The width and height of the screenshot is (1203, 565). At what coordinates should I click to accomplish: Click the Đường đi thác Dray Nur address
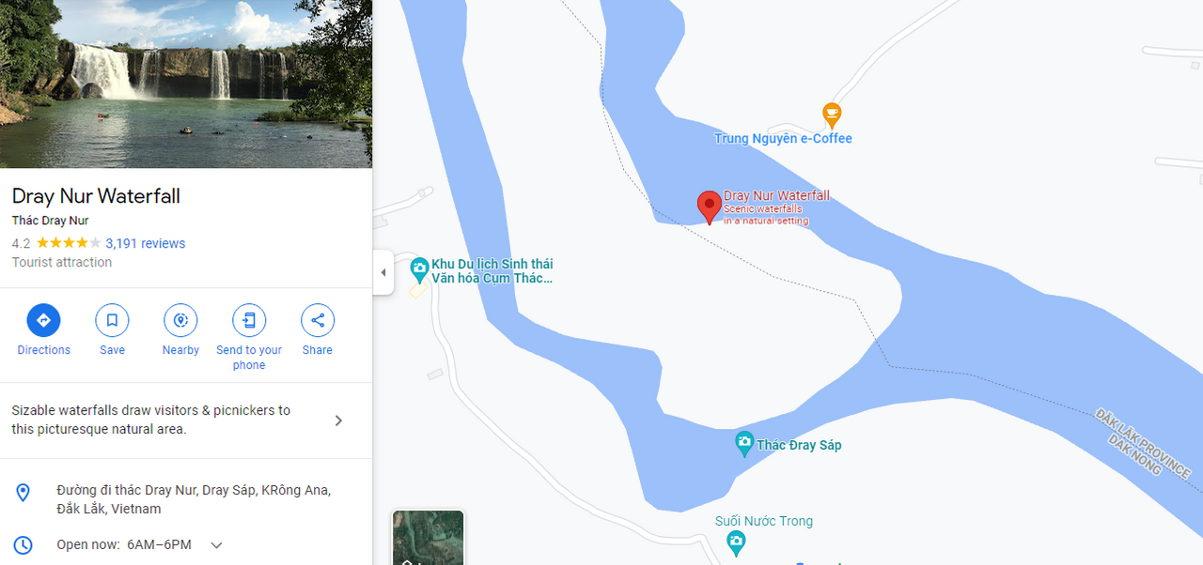(x=194, y=499)
